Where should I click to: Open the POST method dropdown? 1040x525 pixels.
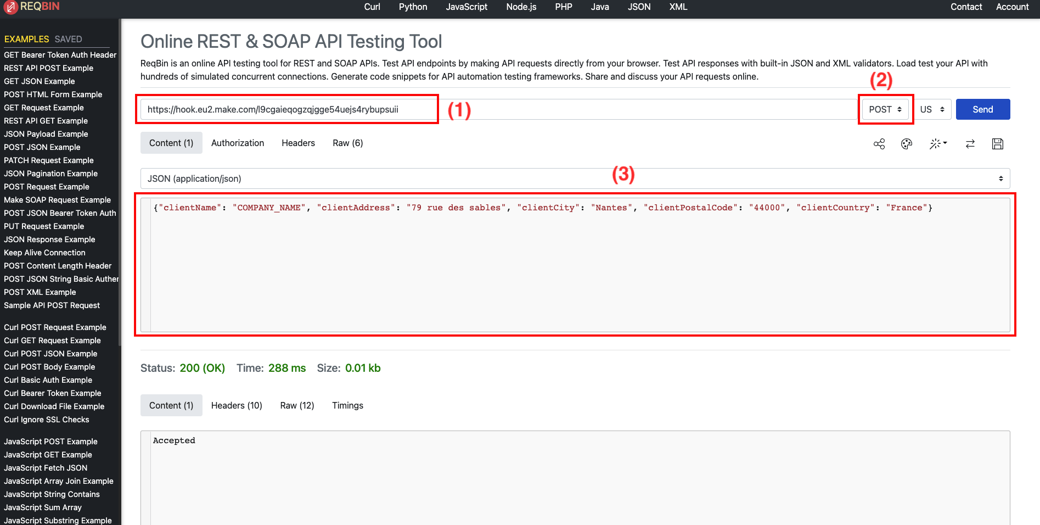coord(885,109)
